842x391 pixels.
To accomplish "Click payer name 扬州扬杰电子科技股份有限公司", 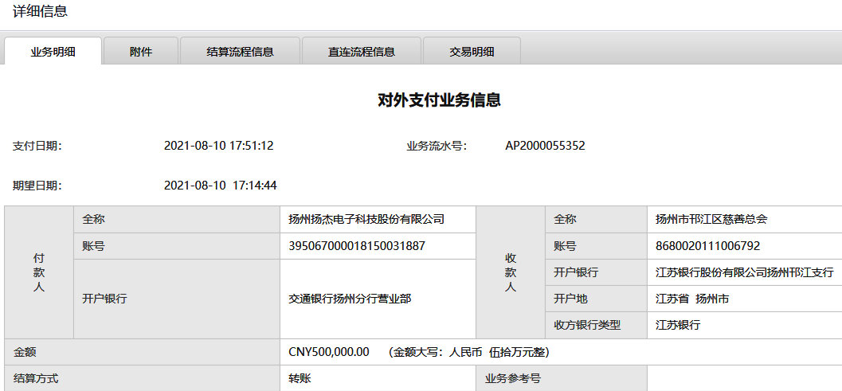I will [x=366, y=219].
